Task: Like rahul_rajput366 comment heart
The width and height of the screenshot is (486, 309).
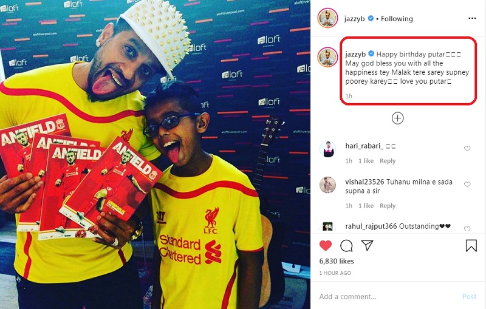Action: pos(467,228)
